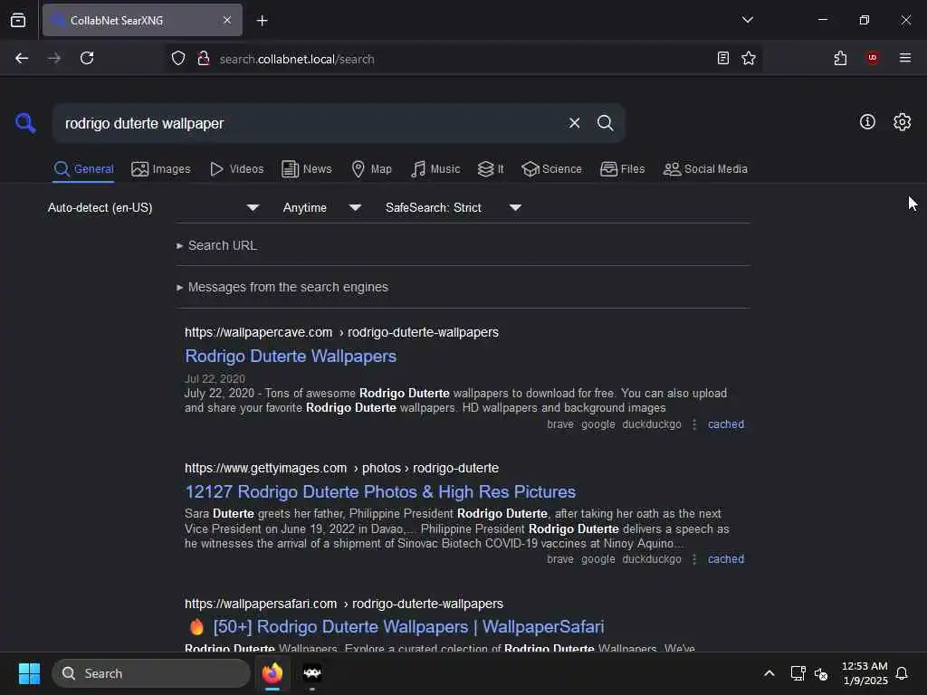Click the Windows taskbar Search box
This screenshot has width=927, height=695.
[151, 673]
